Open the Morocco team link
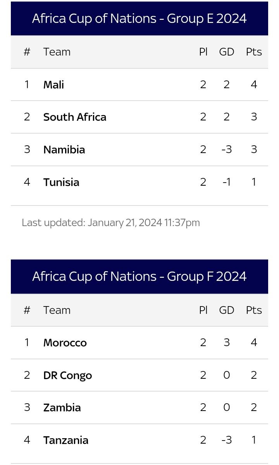This screenshot has height=465, width=279. [65, 343]
